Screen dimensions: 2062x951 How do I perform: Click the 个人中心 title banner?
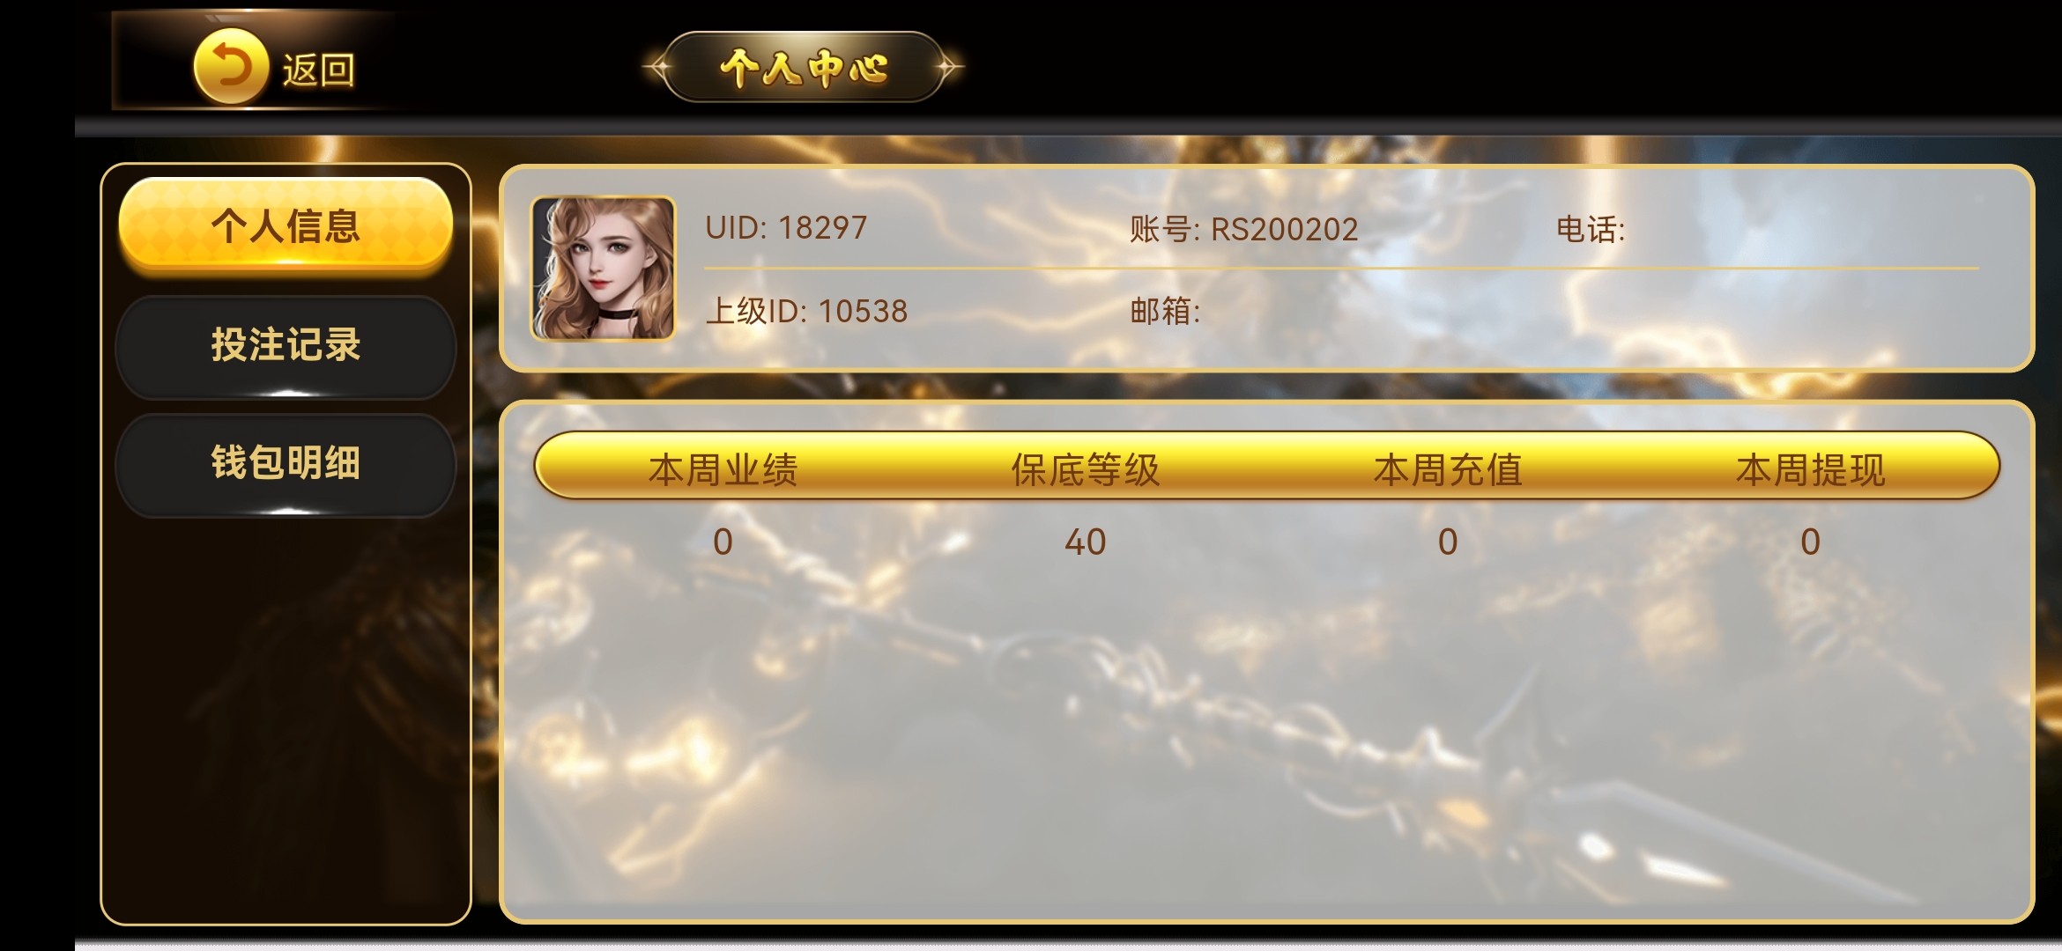[803, 67]
